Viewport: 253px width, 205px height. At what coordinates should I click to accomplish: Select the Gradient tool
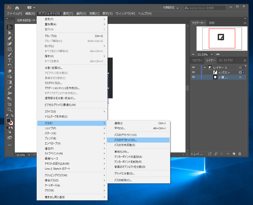click(x=9, y=82)
